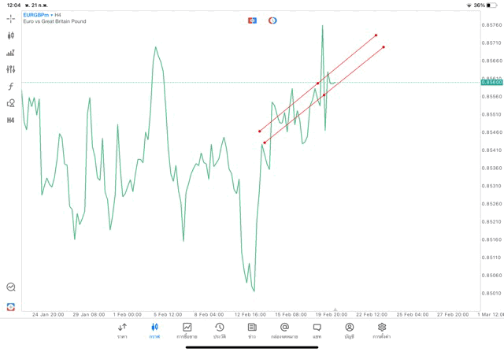Activate the crosshair cursor tool
This screenshot has width=504, height=352.
point(11,18)
